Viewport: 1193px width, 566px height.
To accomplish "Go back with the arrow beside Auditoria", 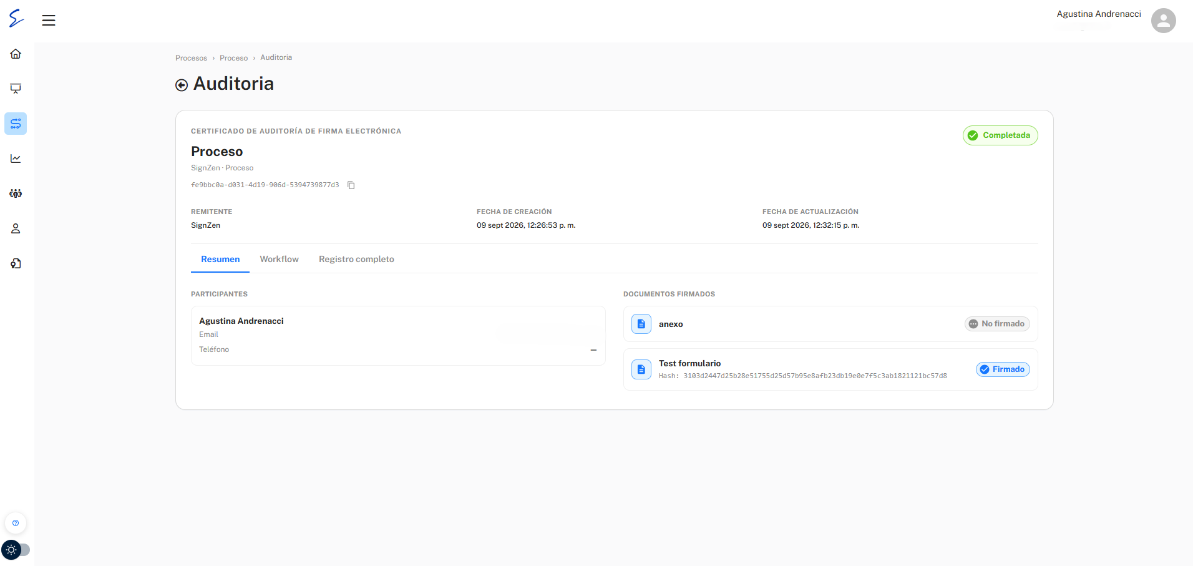I will coord(182,85).
